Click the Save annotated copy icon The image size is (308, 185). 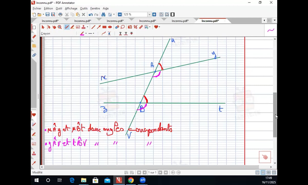pos(53,15)
